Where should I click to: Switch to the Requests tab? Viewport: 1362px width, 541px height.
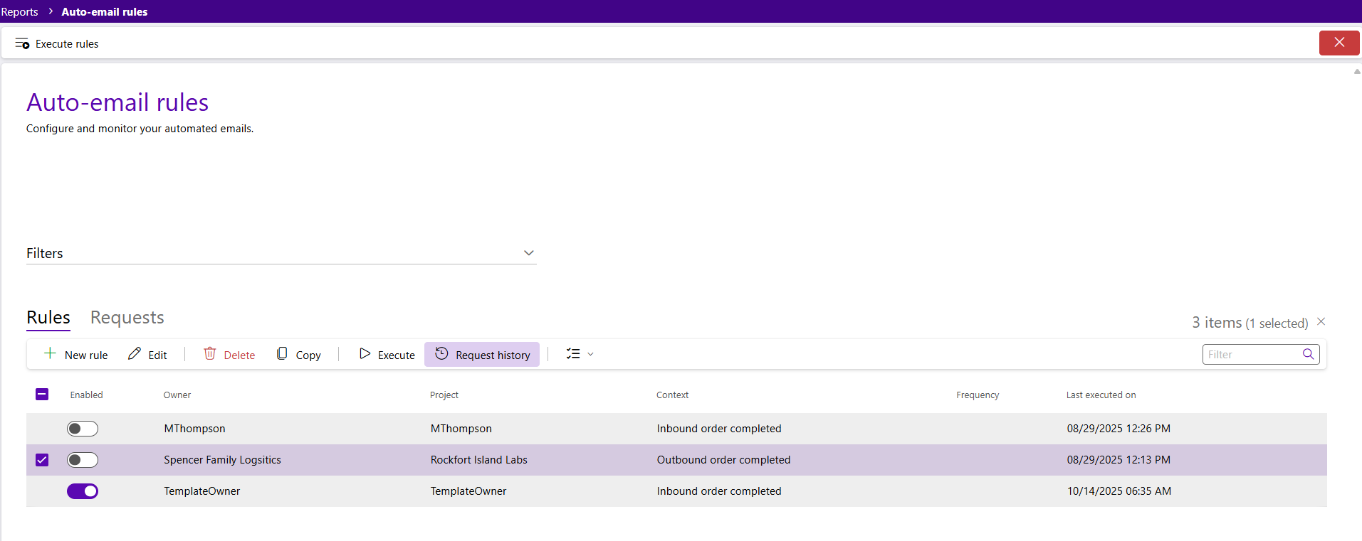(127, 318)
